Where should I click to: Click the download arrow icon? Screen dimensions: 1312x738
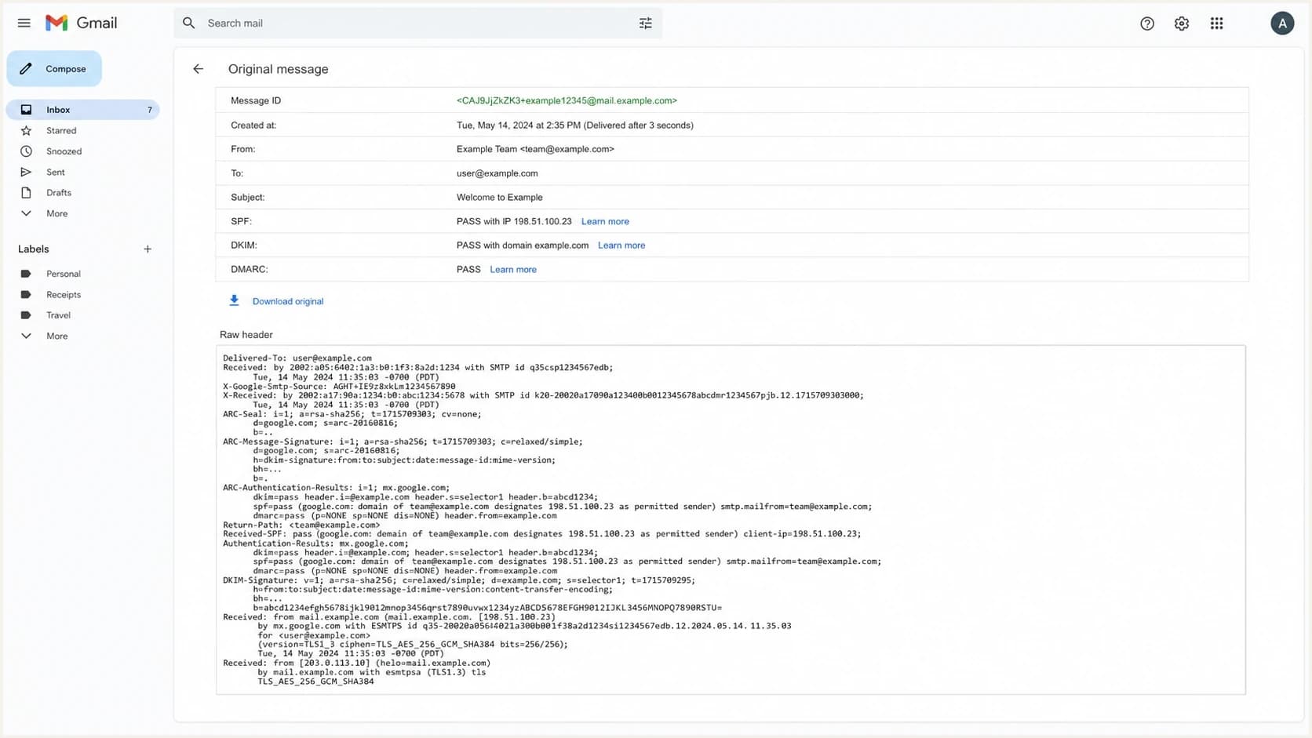click(234, 300)
